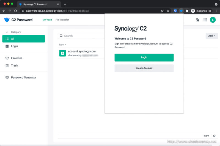Click the green Login button in popup
Image resolution: width=220 pixels, height=146 pixels.
point(144,57)
